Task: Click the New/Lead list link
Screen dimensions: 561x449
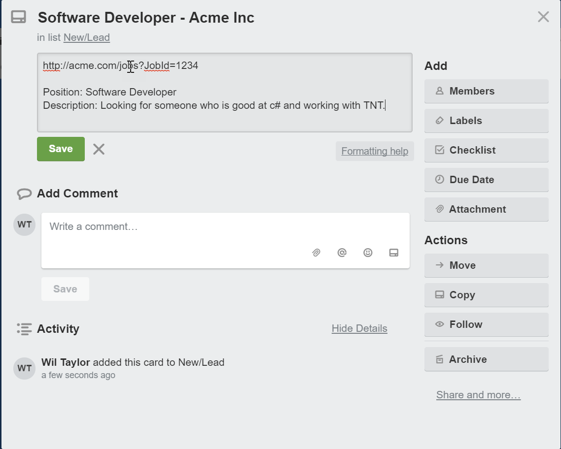Action: (x=87, y=37)
